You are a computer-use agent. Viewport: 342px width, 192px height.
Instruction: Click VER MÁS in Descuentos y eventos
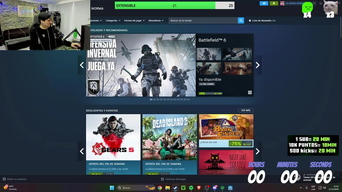tap(246, 110)
